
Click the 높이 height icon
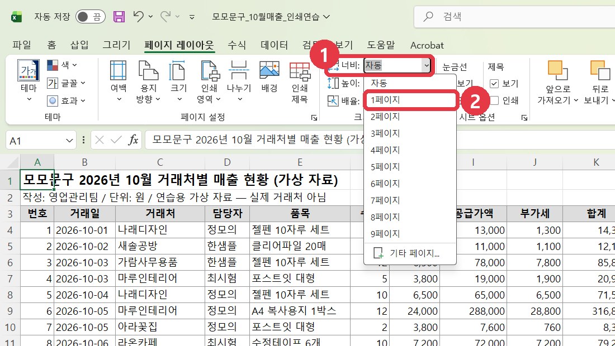tap(333, 83)
